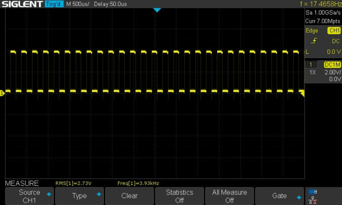This screenshot has height=205, width=342.
Task: Click the LAN network status icon
Action: [313, 200]
